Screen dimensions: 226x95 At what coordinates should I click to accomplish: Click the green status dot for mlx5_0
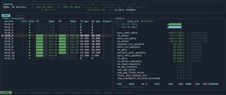(x=30, y=24)
